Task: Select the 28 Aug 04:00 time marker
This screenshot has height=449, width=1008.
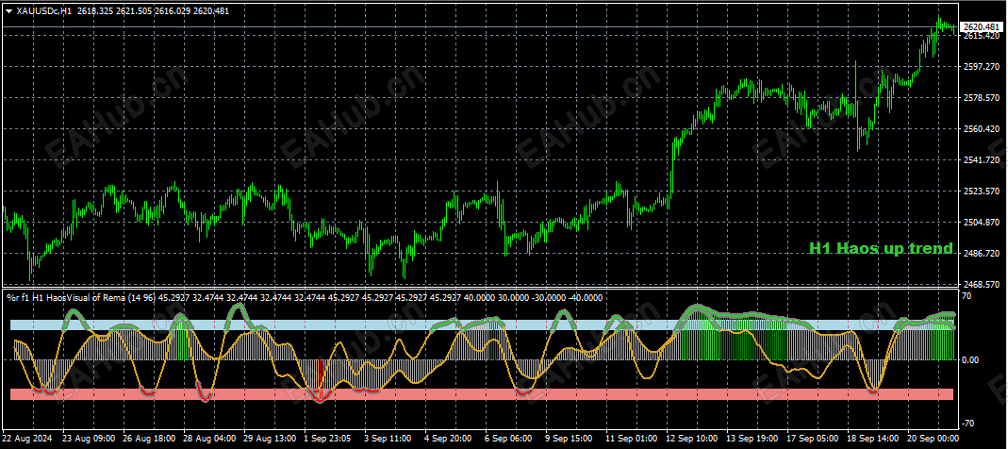Action: coord(209,438)
